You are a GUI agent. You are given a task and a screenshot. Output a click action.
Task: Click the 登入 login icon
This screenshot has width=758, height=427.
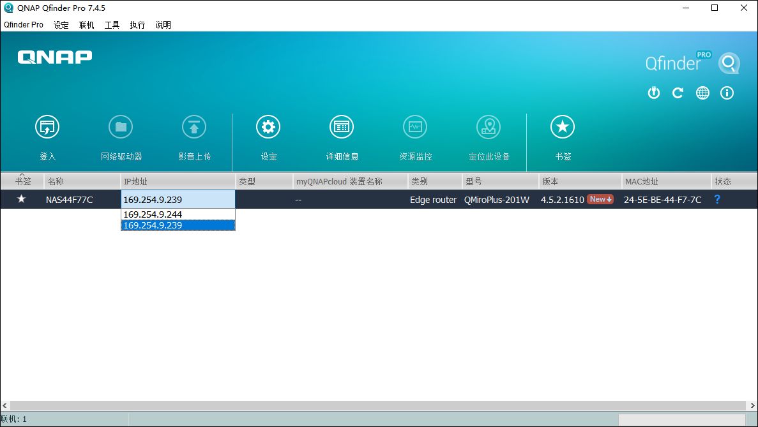point(47,127)
